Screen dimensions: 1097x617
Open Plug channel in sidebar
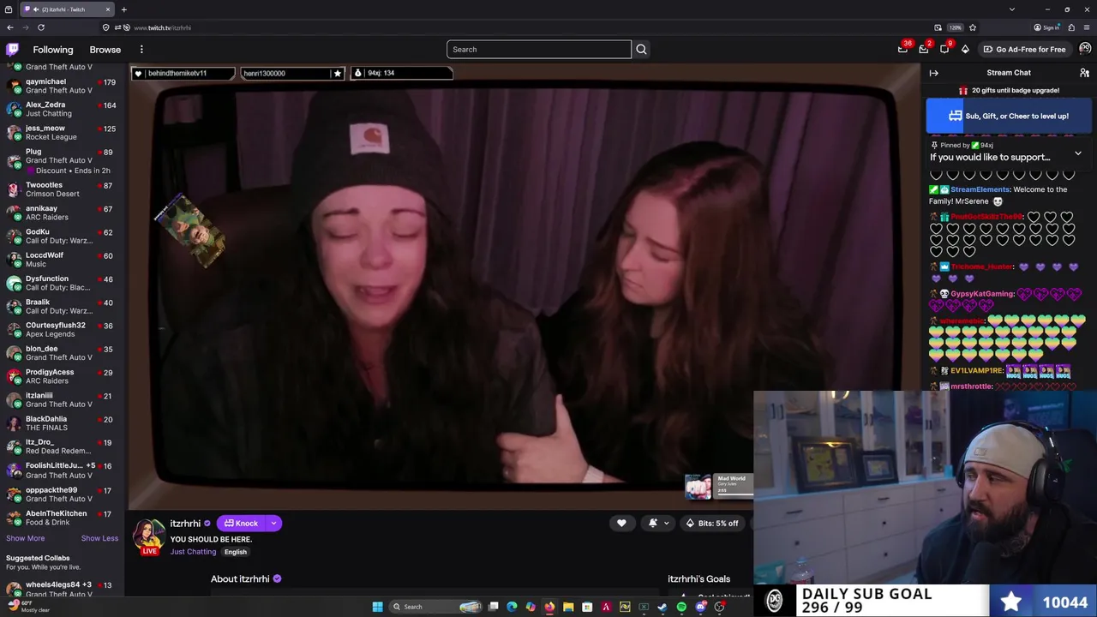point(60,160)
